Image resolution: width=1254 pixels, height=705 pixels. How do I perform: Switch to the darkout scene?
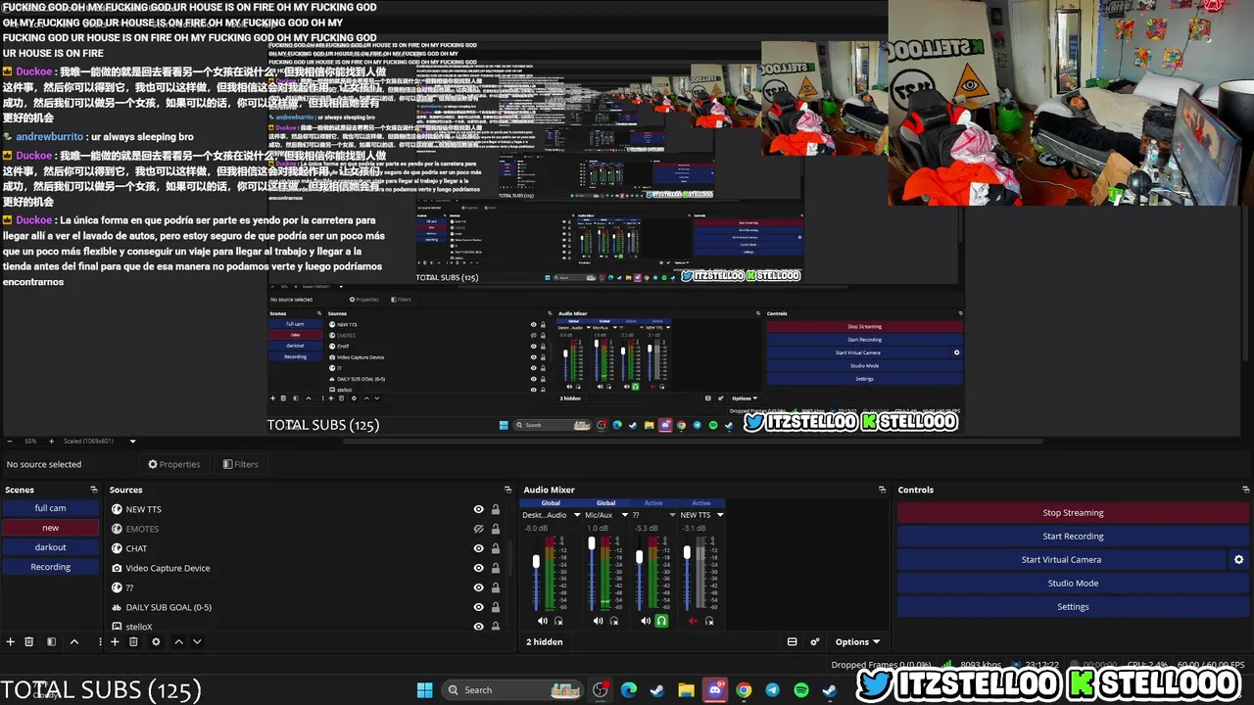50,547
